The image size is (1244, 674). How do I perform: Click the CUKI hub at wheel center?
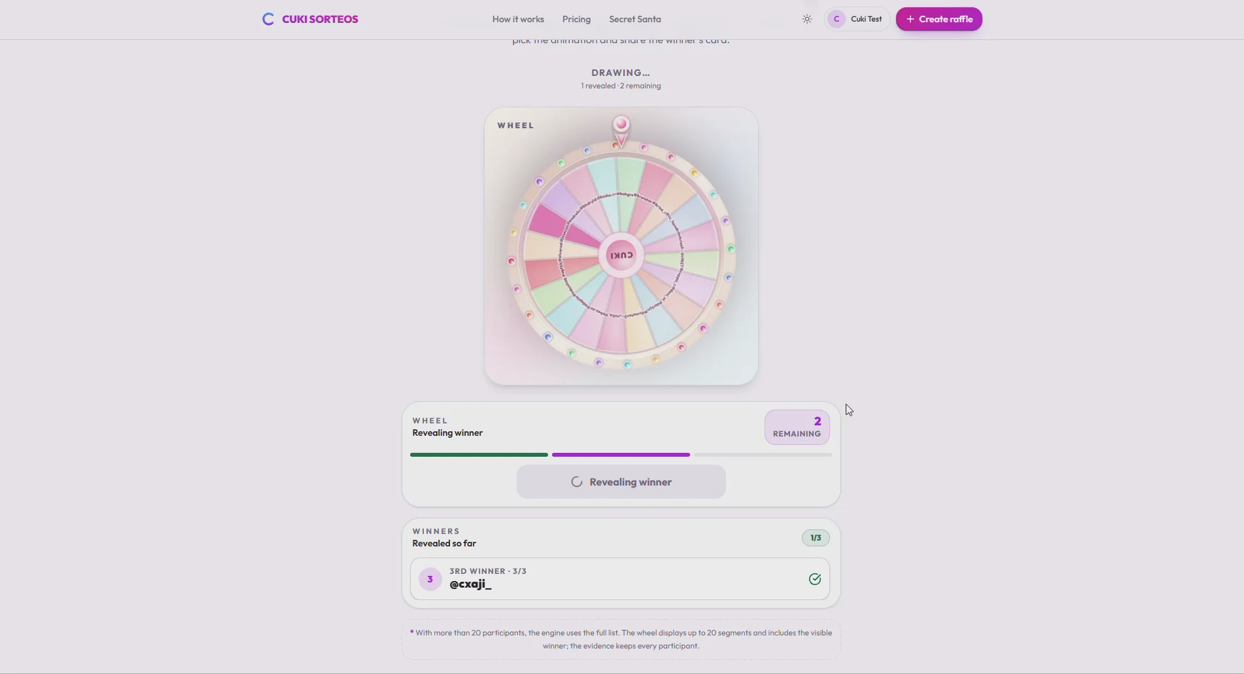click(x=621, y=255)
